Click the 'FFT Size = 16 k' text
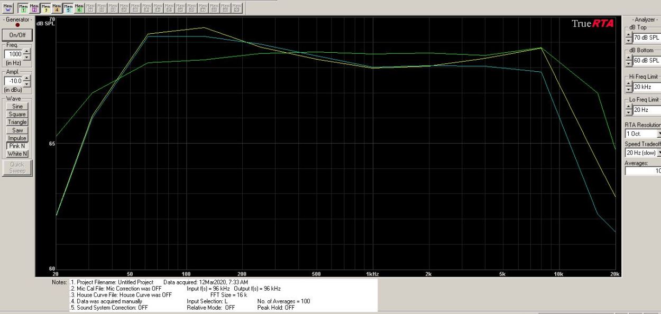 [x=228, y=295]
